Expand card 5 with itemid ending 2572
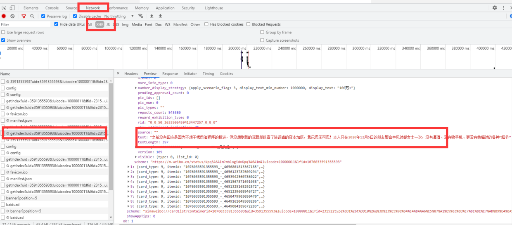Screen dimensions: 512x225 (129, 187)
